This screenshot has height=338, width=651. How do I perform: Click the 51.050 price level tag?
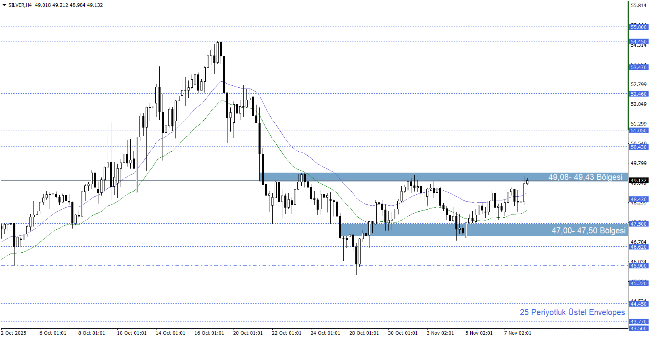click(x=638, y=130)
